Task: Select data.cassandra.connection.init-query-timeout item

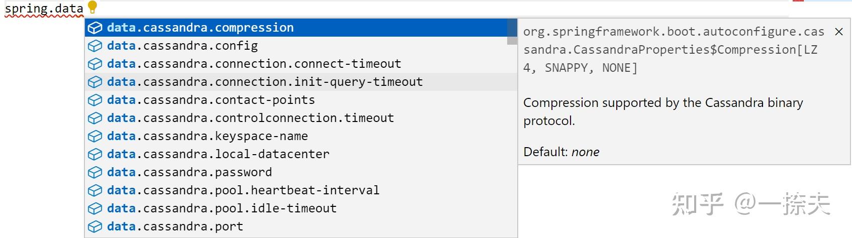Action: pyautogui.click(x=301, y=82)
